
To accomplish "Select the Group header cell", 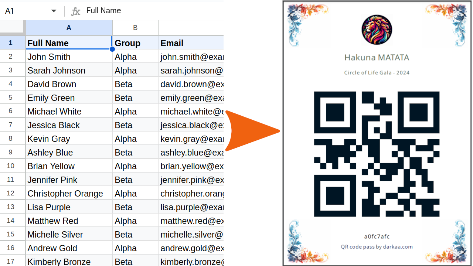I will [135, 43].
